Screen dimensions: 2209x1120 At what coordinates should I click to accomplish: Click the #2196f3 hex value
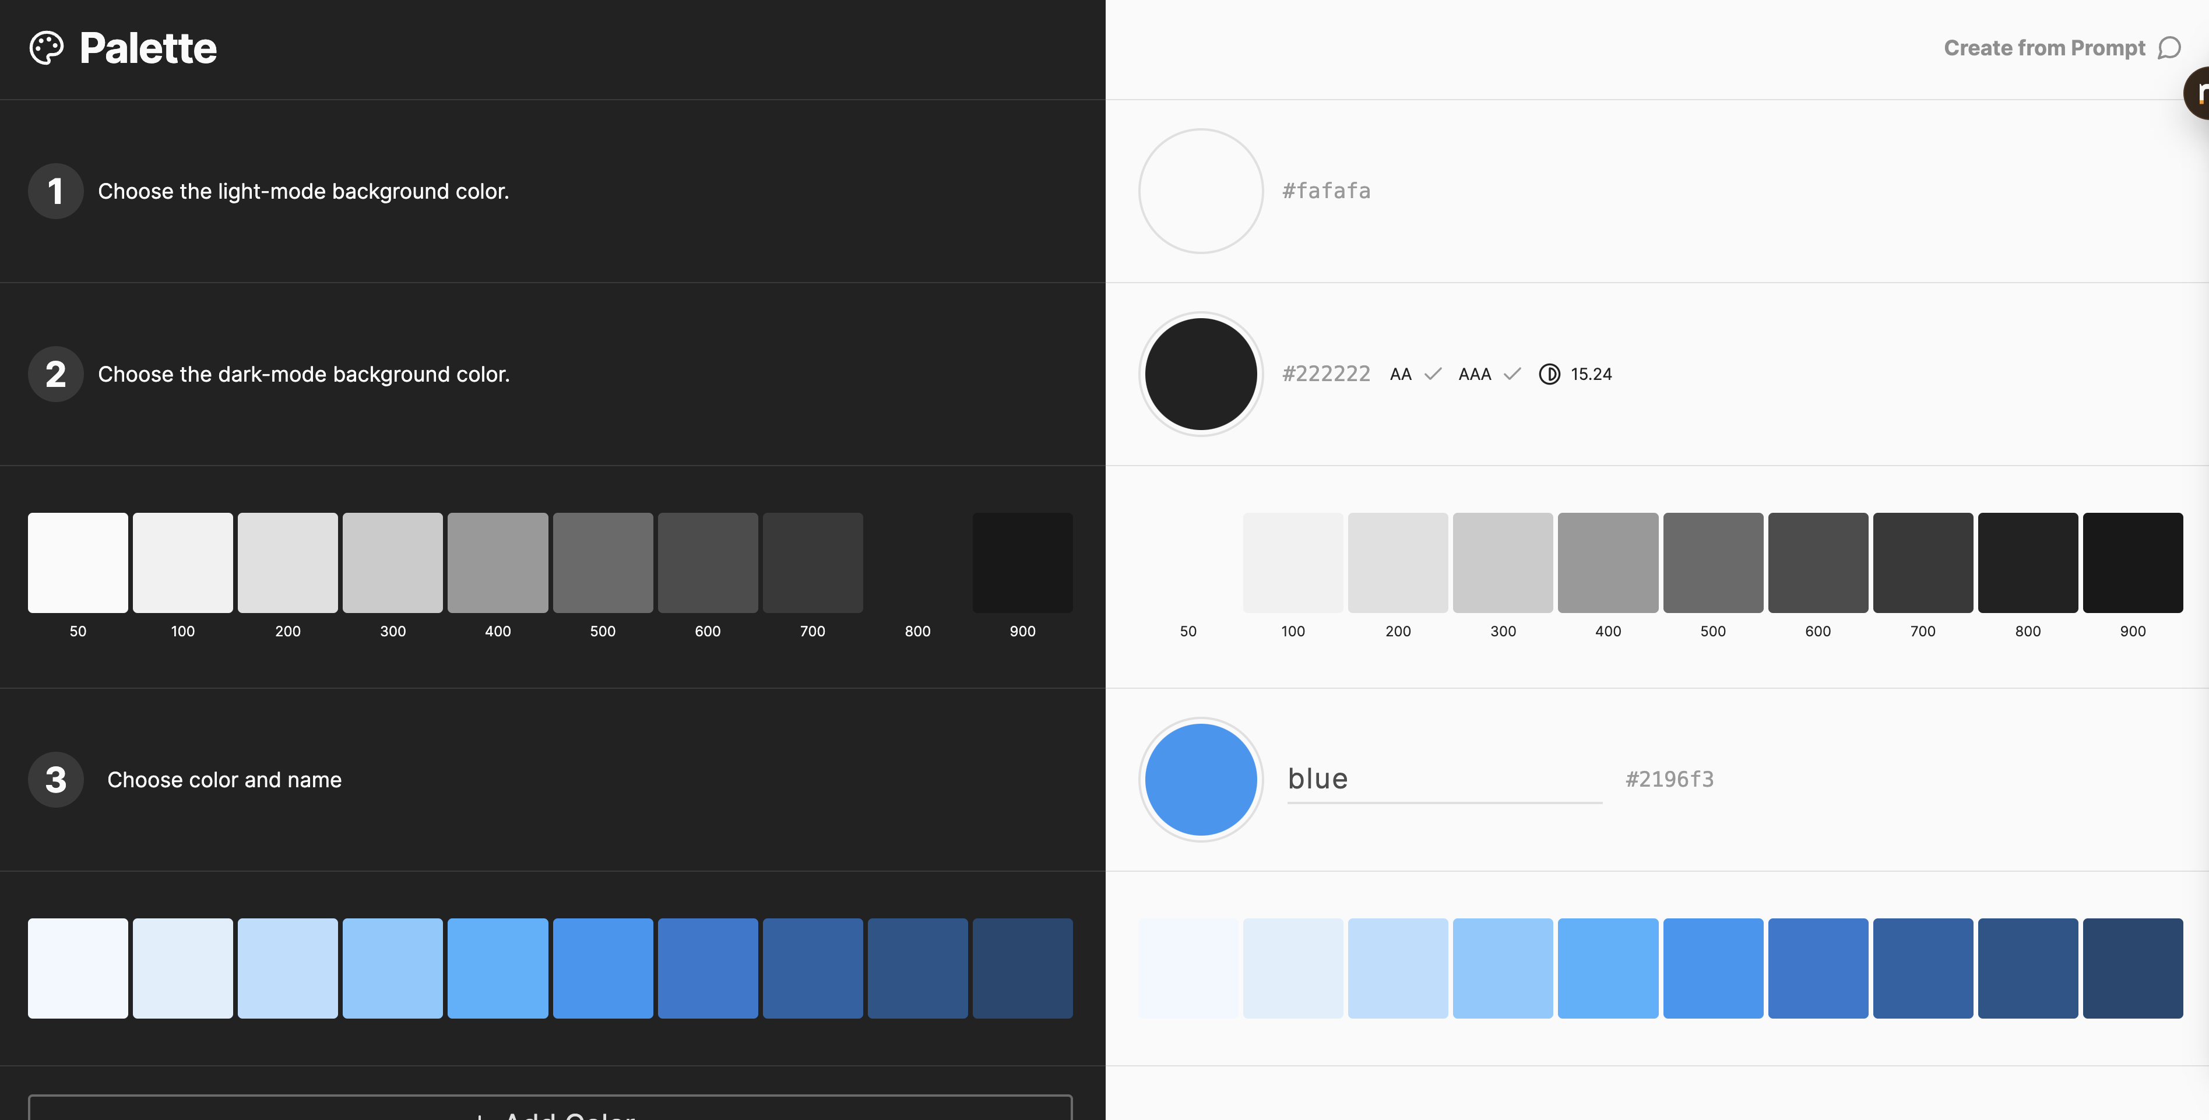pos(1669,780)
